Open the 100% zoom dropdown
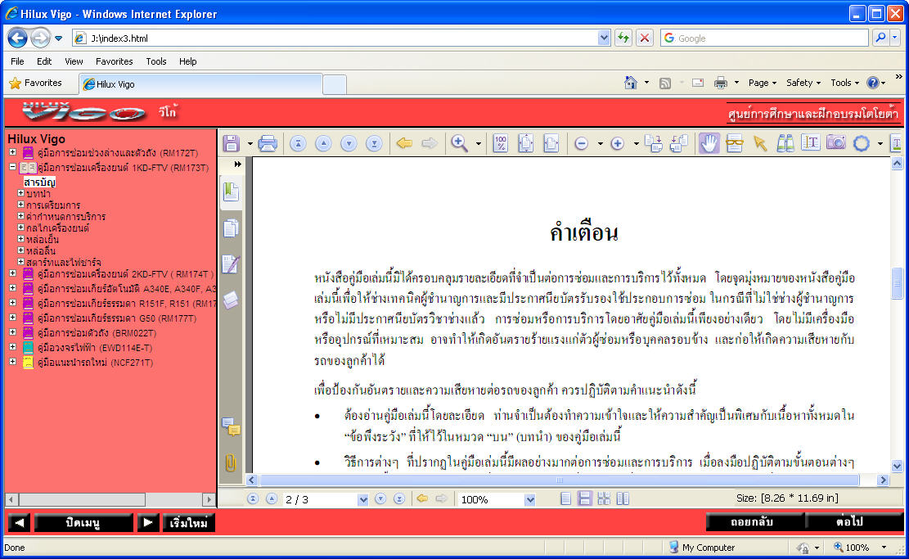The image size is (909, 559). (529, 499)
